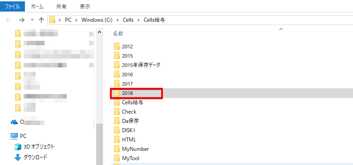Click Cells給与 in the address path
Viewport: 353px width, 165px height.
pos(154,20)
